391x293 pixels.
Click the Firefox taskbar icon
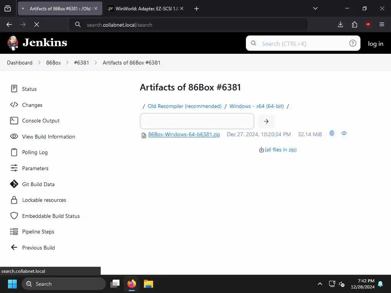click(x=132, y=284)
